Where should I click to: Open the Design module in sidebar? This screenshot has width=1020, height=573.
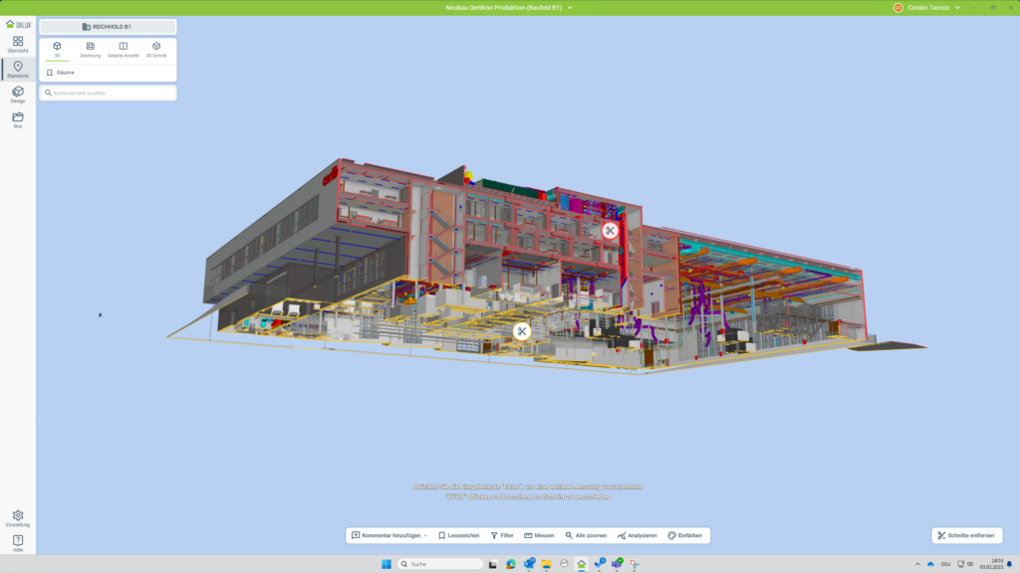(x=18, y=94)
